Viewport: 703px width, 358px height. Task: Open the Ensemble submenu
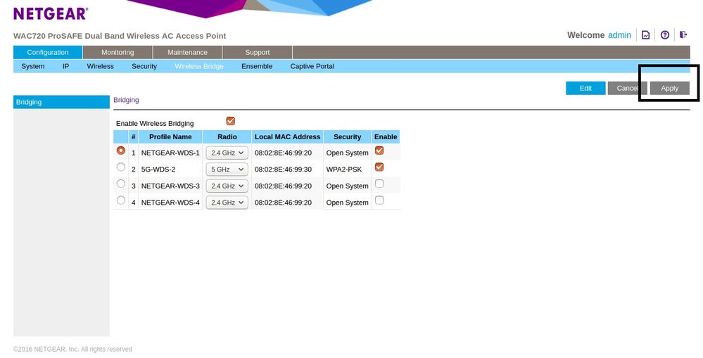tap(257, 66)
